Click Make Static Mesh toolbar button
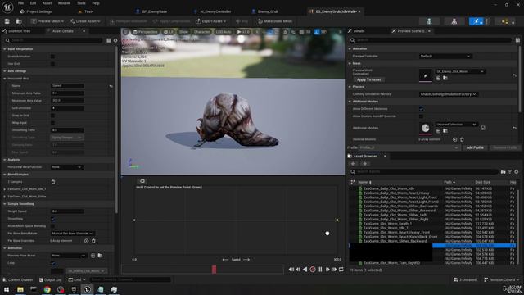Image resolution: width=524 pixels, height=295 pixels. click(275, 21)
